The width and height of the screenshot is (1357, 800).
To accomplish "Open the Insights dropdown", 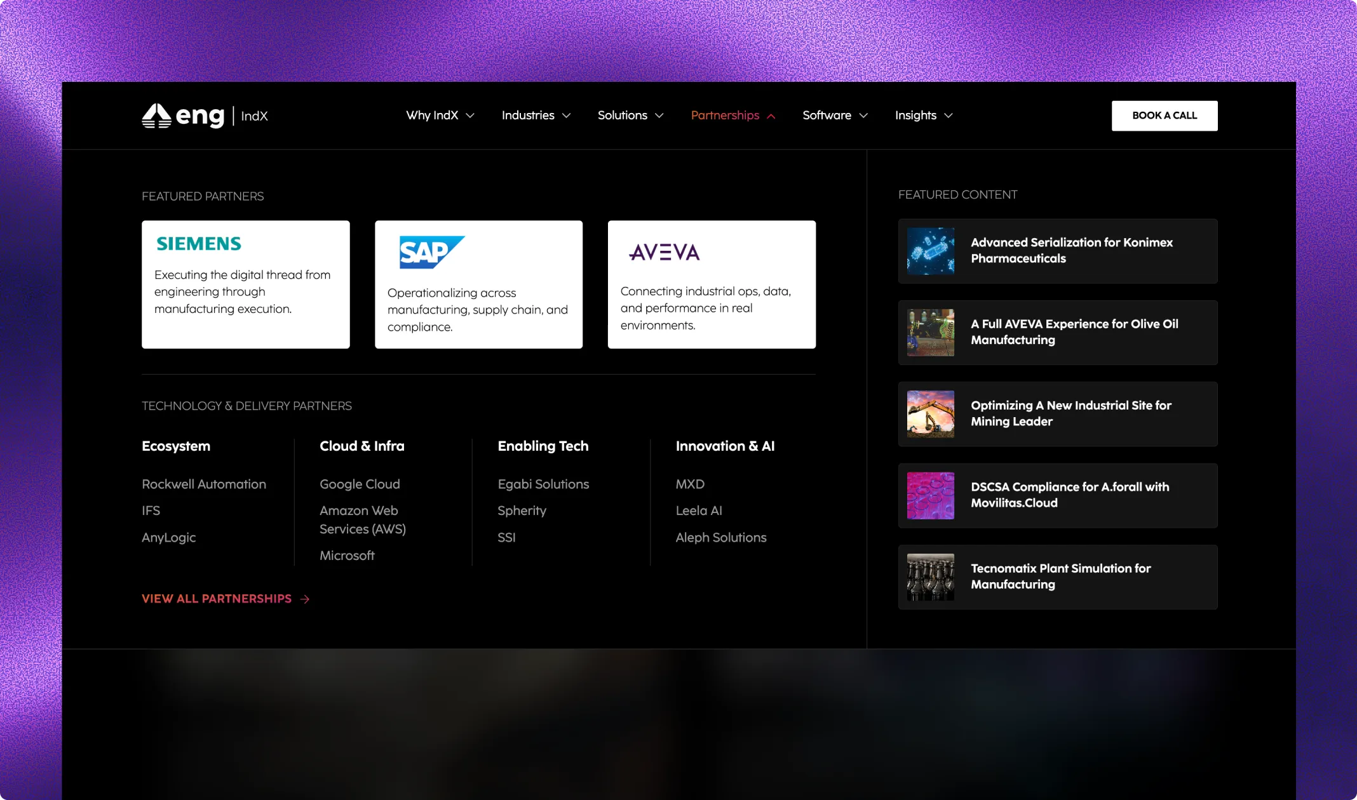I will pyautogui.click(x=922, y=116).
